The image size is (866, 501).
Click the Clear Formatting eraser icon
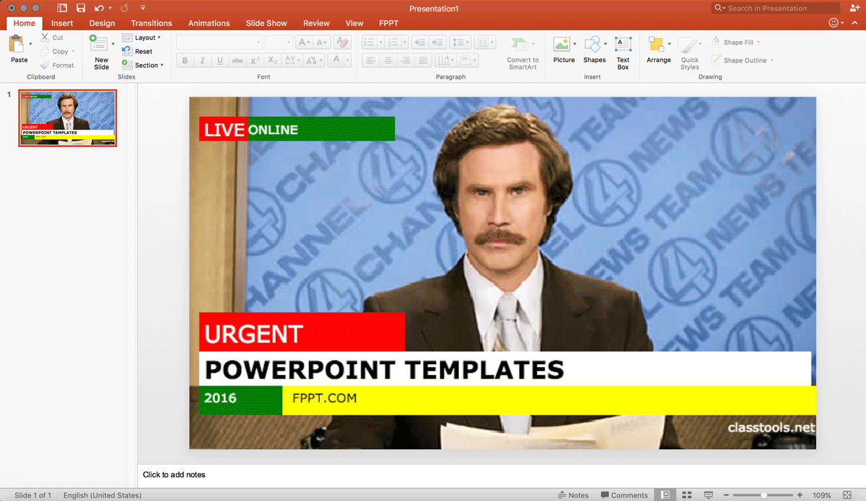pyautogui.click(x=342, y=43)
